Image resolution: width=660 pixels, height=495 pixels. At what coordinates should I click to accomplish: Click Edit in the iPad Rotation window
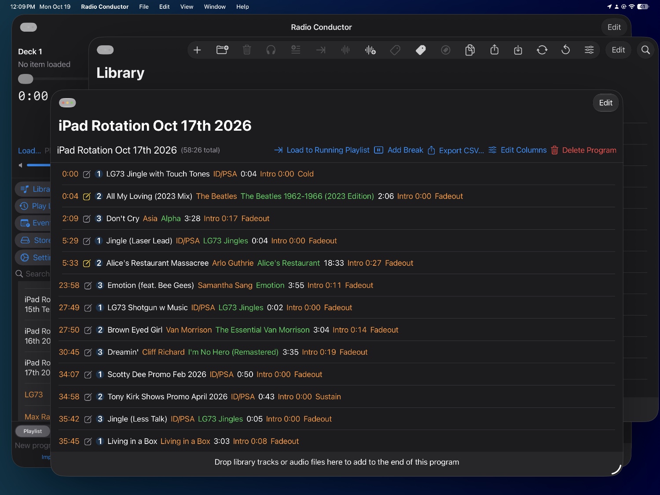click(605, 103)
